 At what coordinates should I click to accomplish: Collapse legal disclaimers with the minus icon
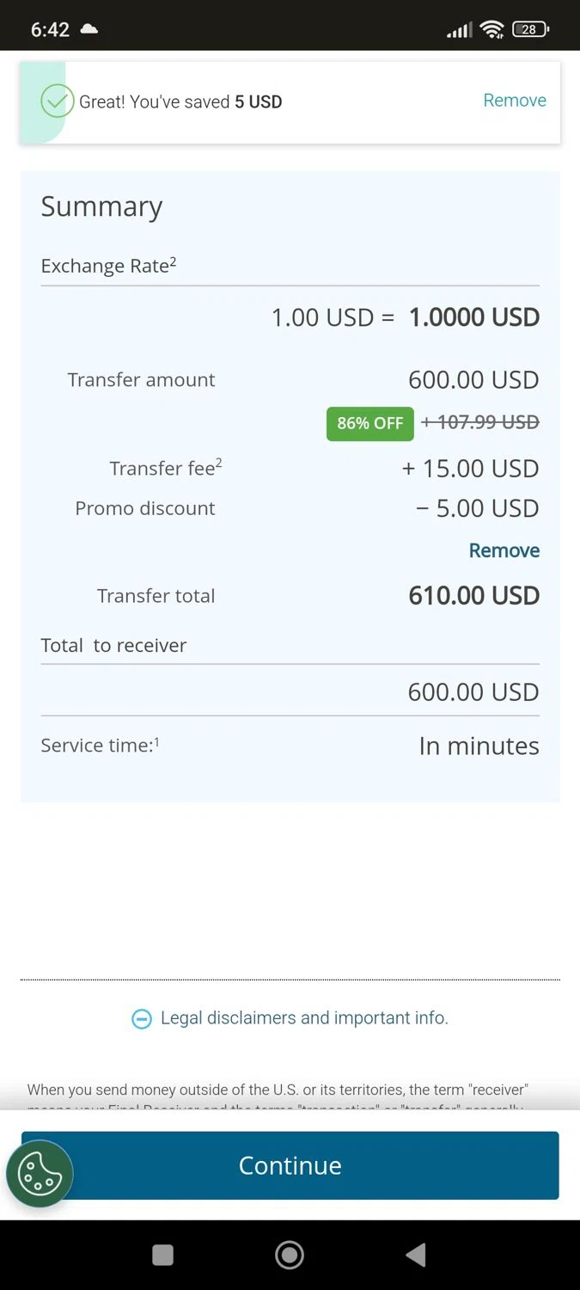tap(142, 1019)
